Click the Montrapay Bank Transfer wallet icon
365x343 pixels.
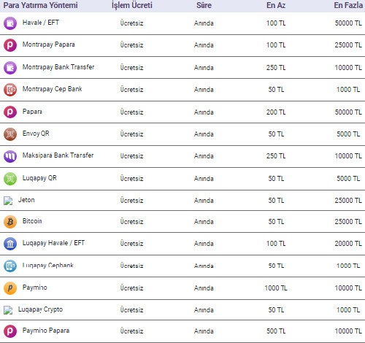[10, 68]
